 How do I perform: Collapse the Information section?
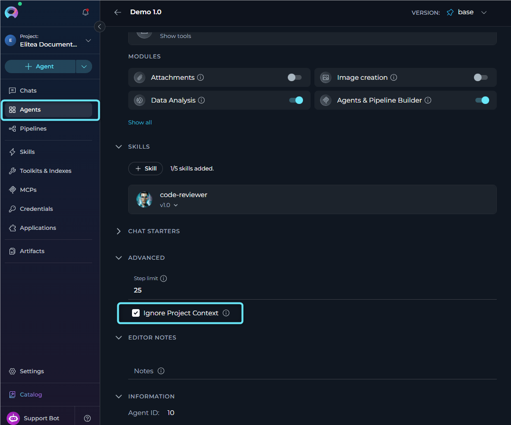(x=119, y=397)
